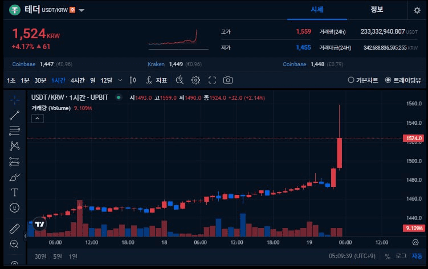Open the horizontal lines (Fib) tool

(14, 131)
